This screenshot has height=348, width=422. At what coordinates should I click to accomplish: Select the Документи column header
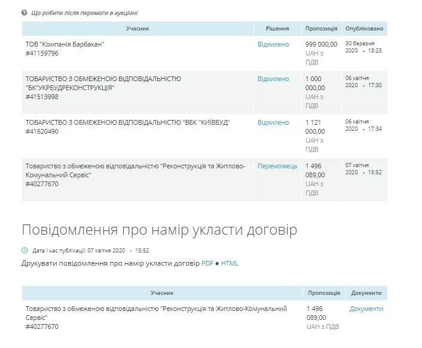pos(366,293)
